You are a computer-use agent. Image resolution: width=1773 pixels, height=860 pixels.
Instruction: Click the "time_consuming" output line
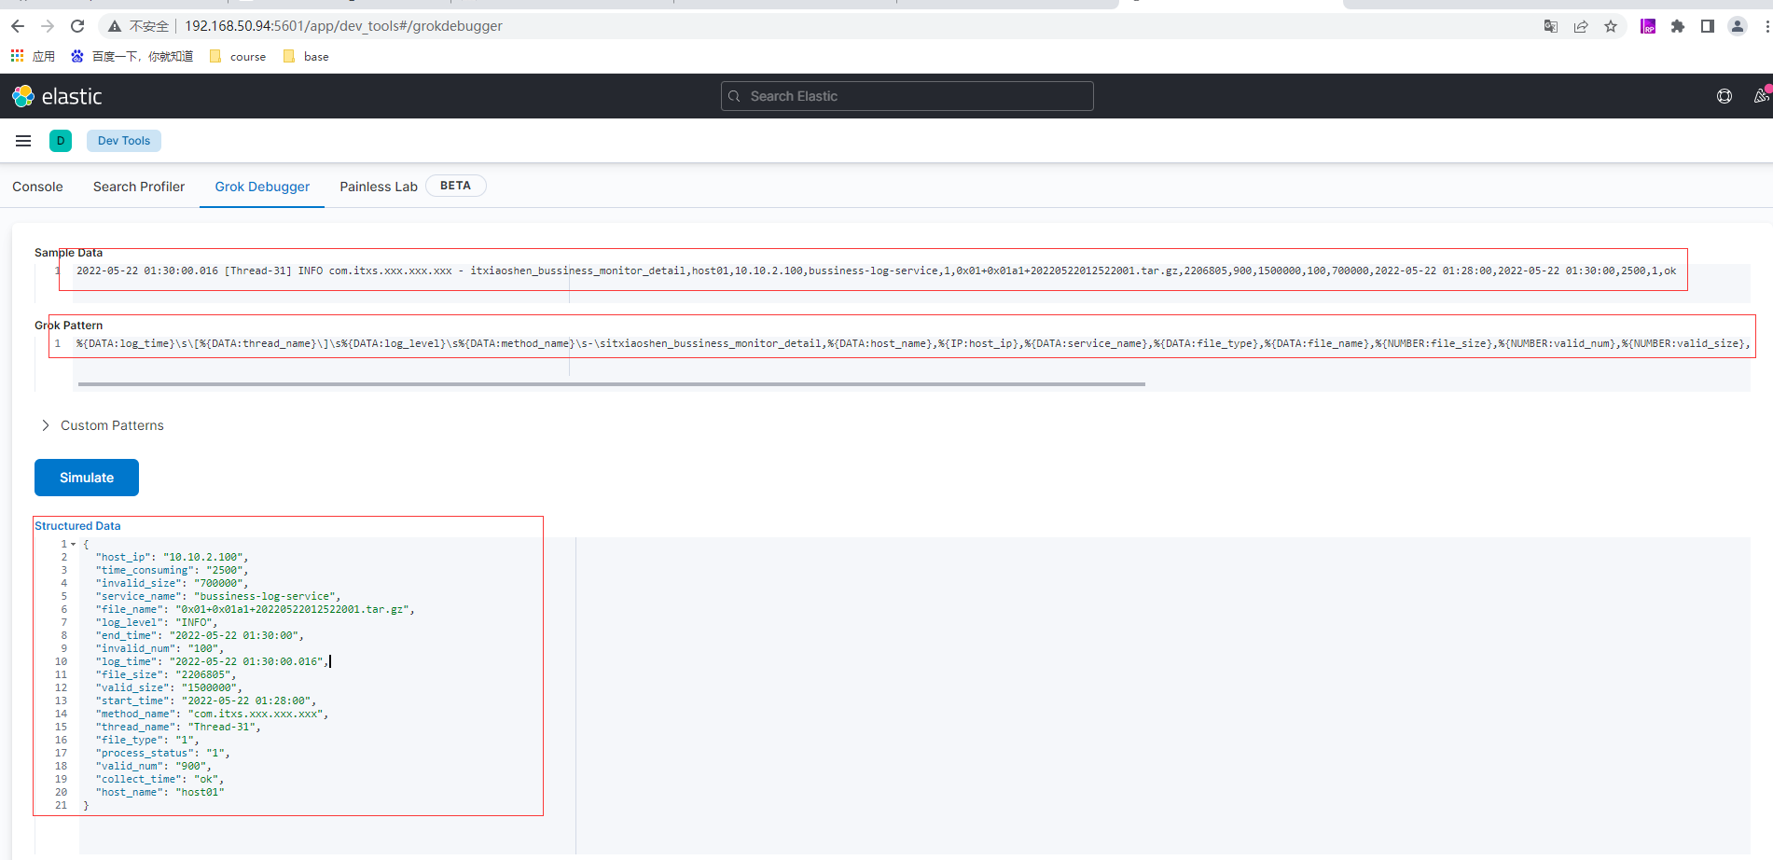pyautogui.click(x=173, y=570)
